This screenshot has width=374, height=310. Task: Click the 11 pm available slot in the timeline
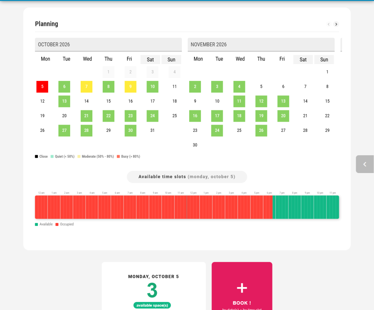pyautogui.click(x=333, y=207)
